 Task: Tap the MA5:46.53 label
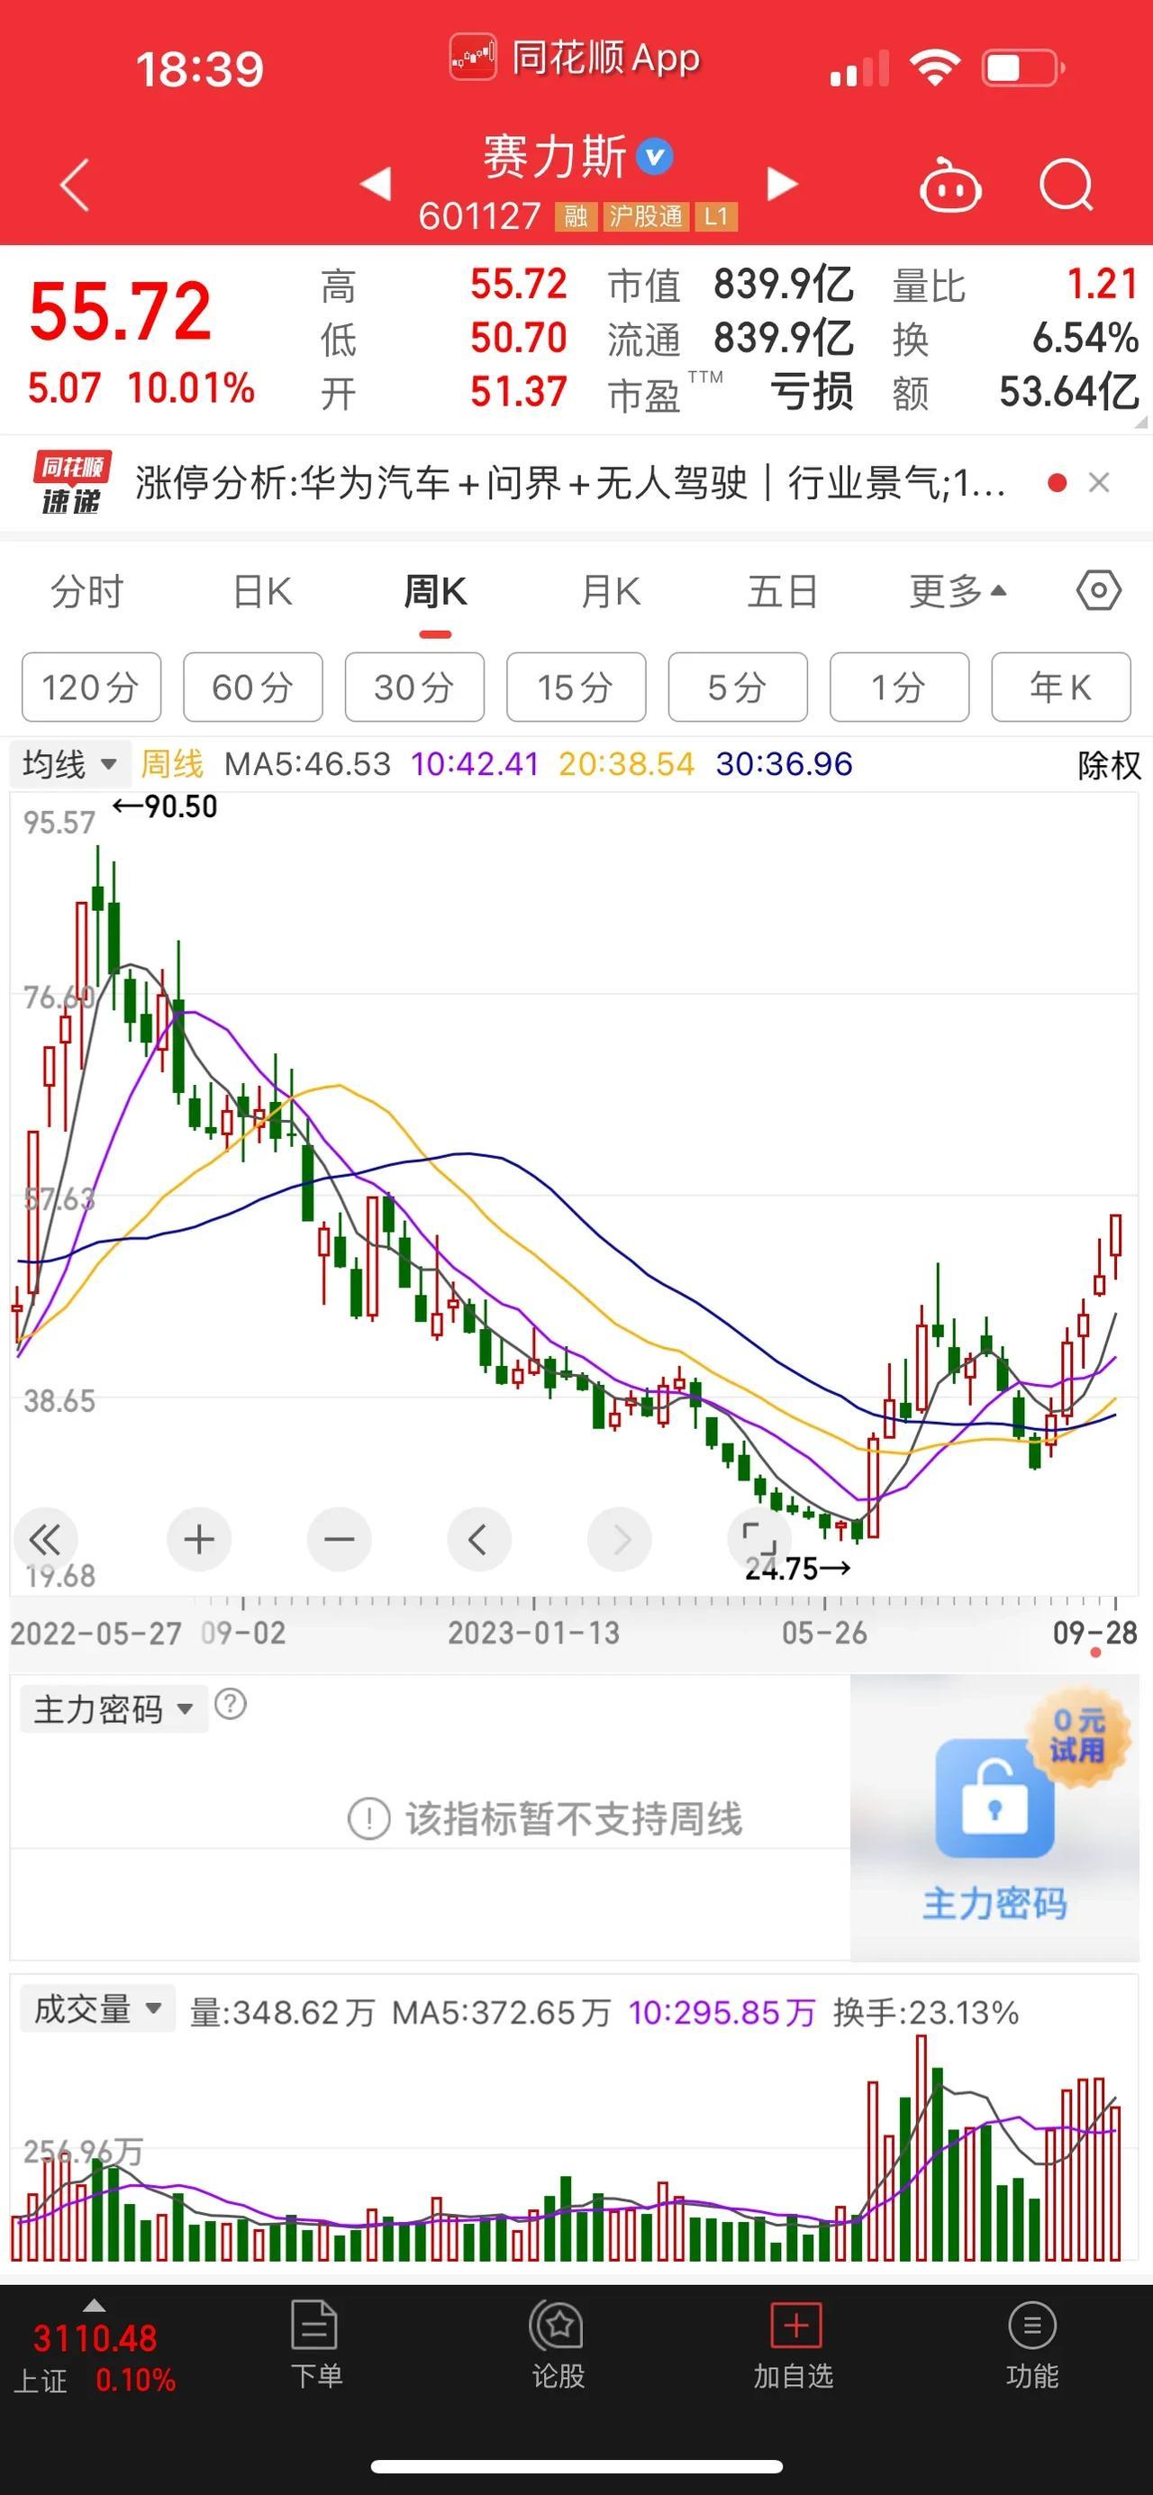pyautogui.click(x=308, y=764)
